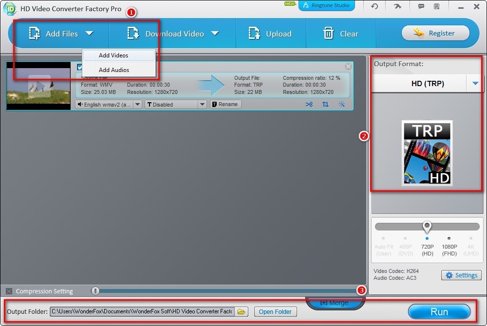Screen dimensions: 487x326
Task: Start conversion with the Run button
Action: tap(439, 312)
